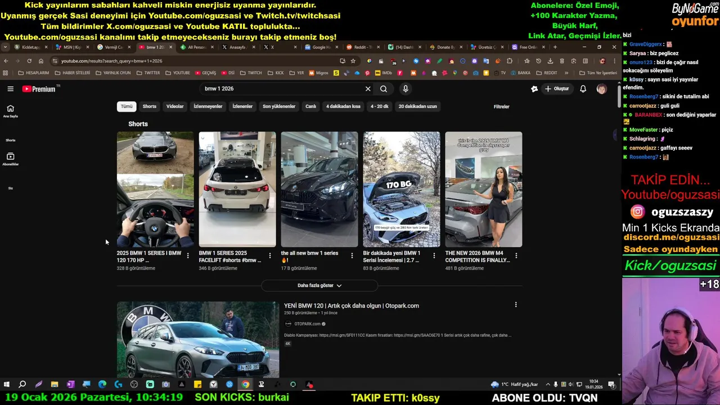Open options menu for Otopark.com video
Viewport: 720px width, 405px height.
[516, 305]
